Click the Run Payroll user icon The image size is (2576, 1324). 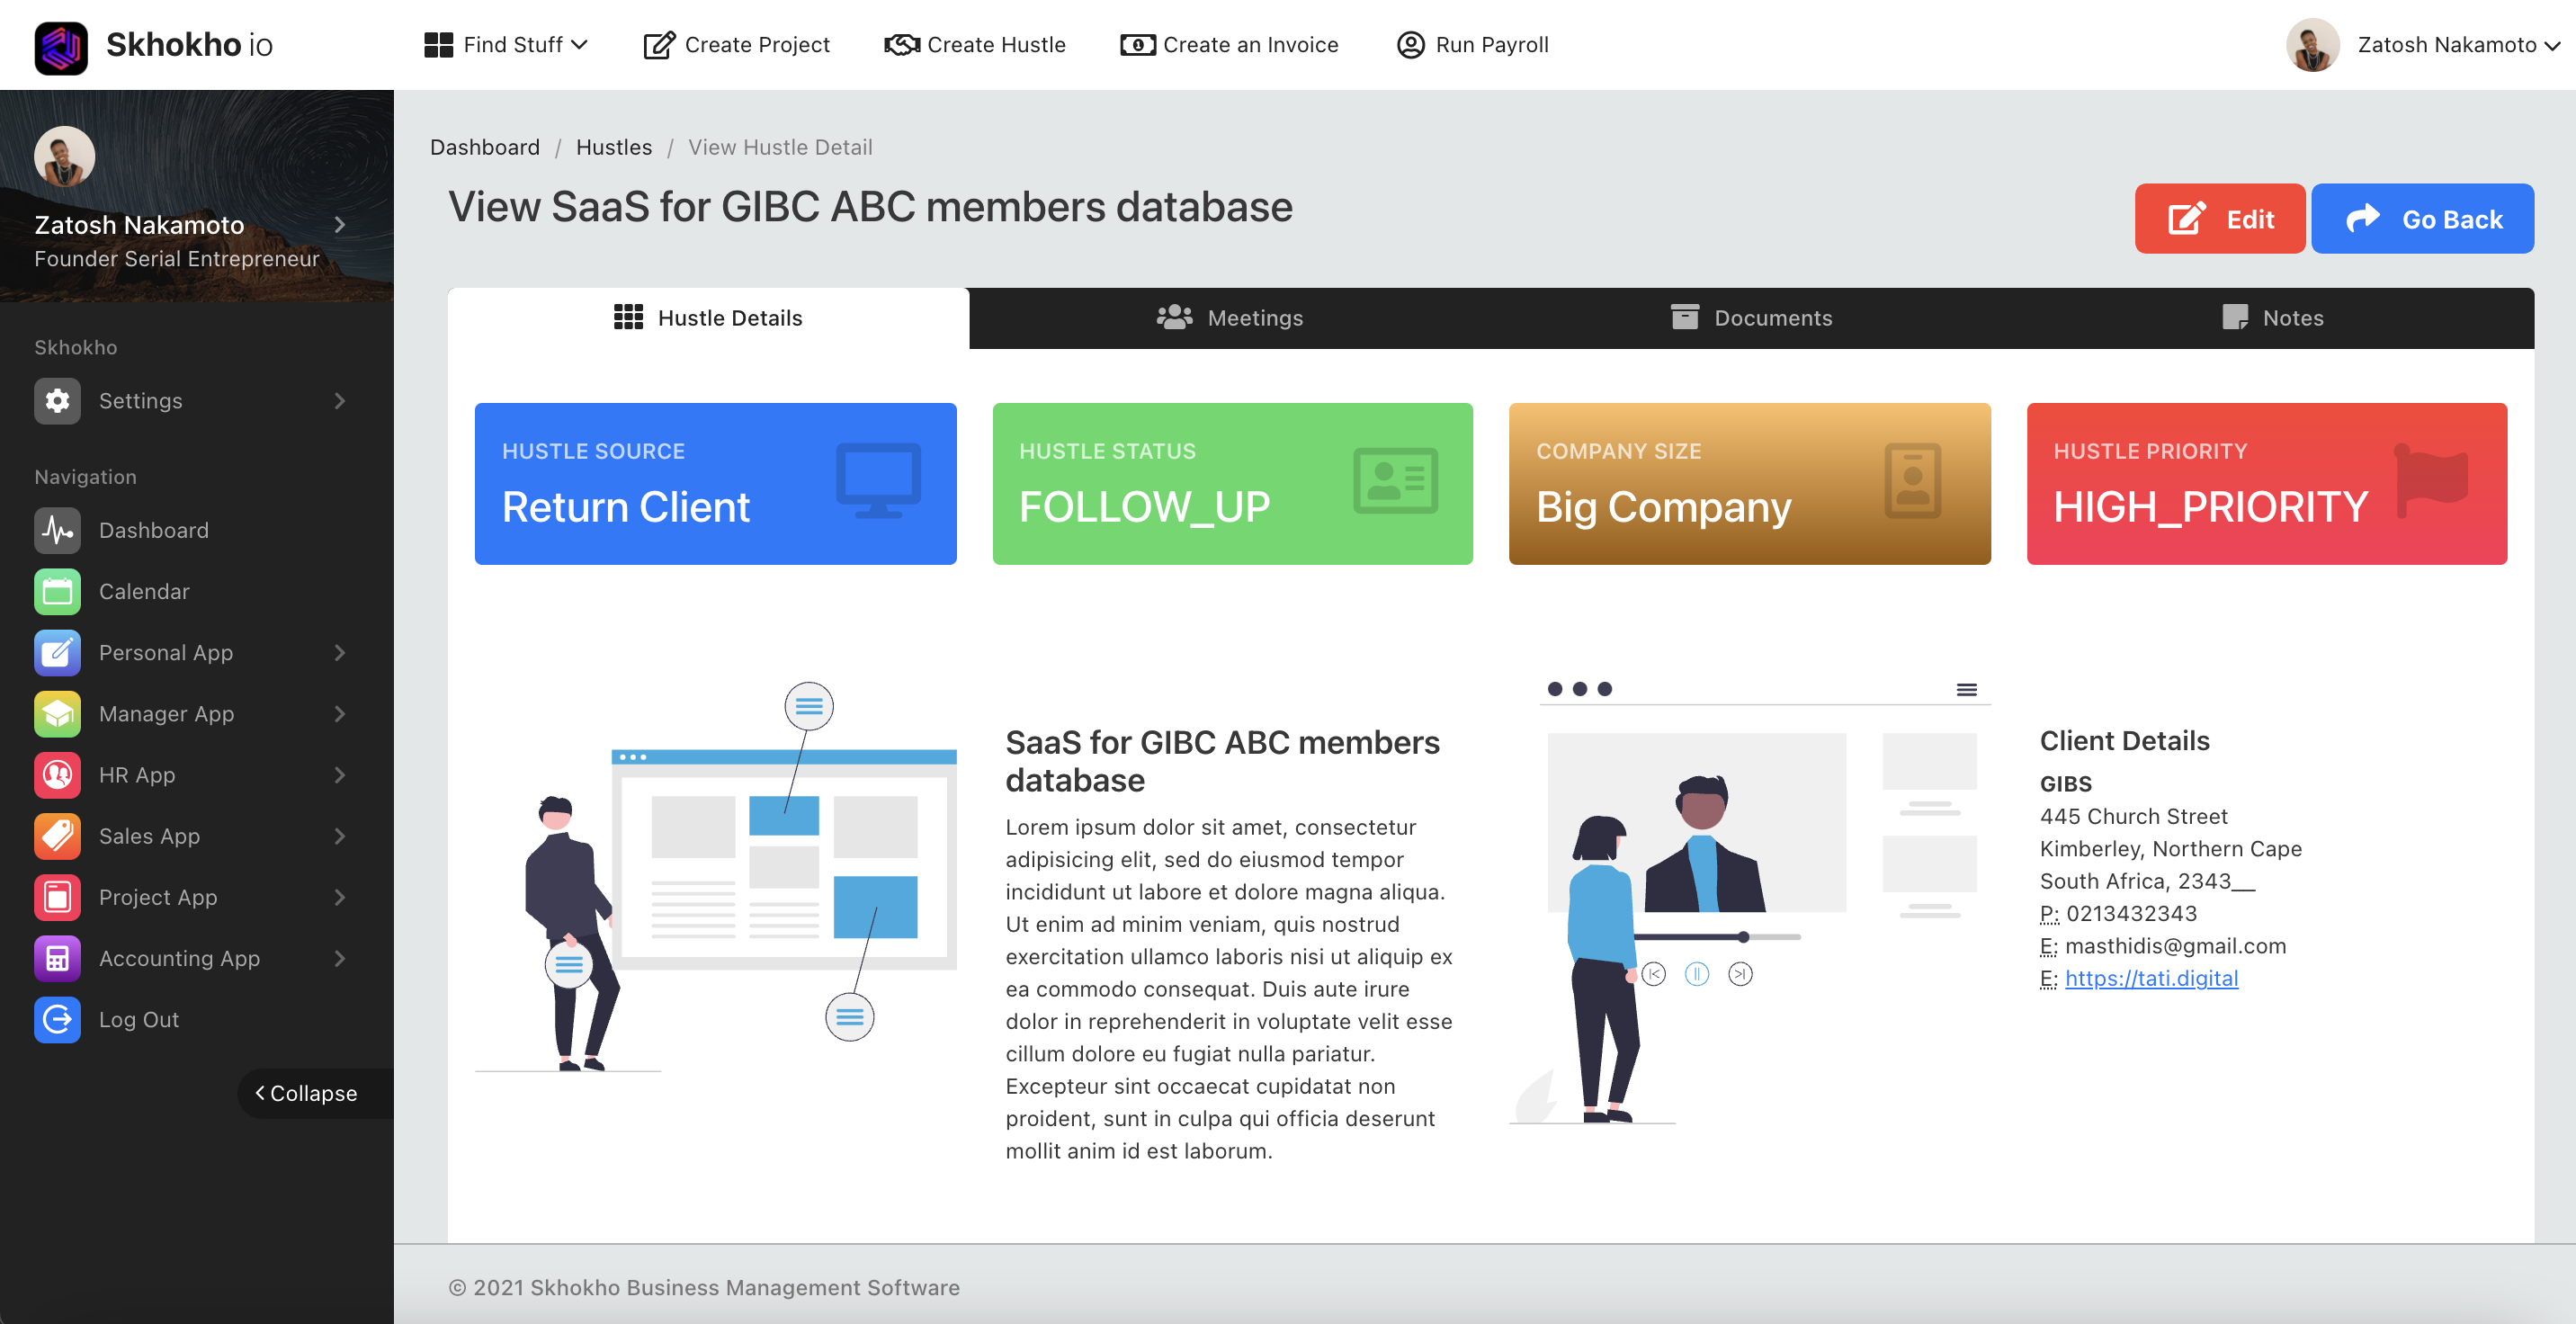click(x=1410, y=45)
